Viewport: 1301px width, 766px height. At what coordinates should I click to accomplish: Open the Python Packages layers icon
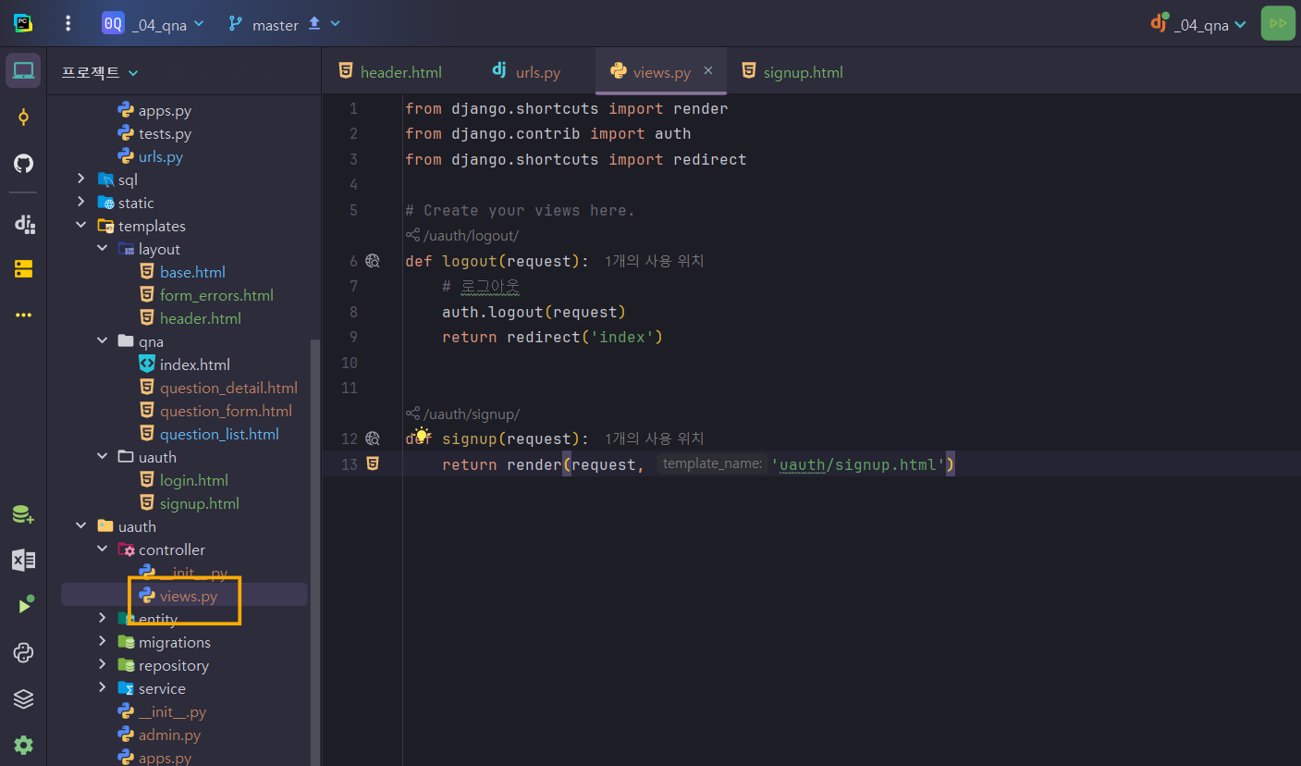point(23,698)
